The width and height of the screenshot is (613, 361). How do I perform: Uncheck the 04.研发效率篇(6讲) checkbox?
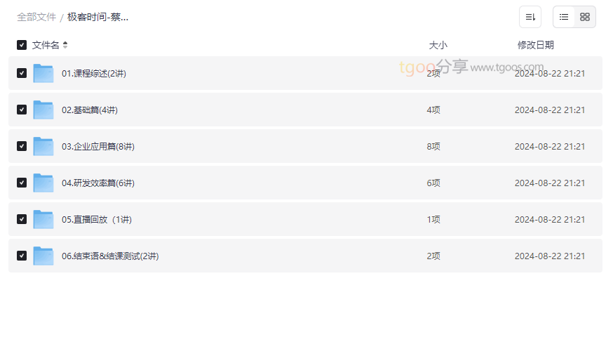click(22, 183)
